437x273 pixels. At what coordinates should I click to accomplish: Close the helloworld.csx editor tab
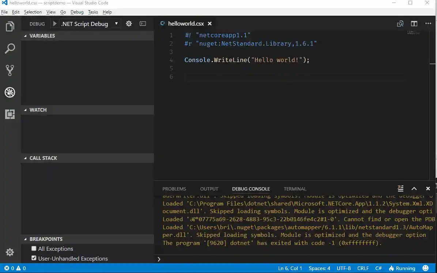(210, 24)
